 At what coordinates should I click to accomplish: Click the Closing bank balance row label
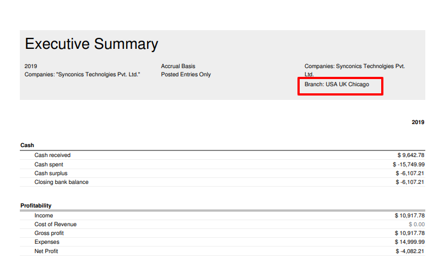click(x=61, y=182)
